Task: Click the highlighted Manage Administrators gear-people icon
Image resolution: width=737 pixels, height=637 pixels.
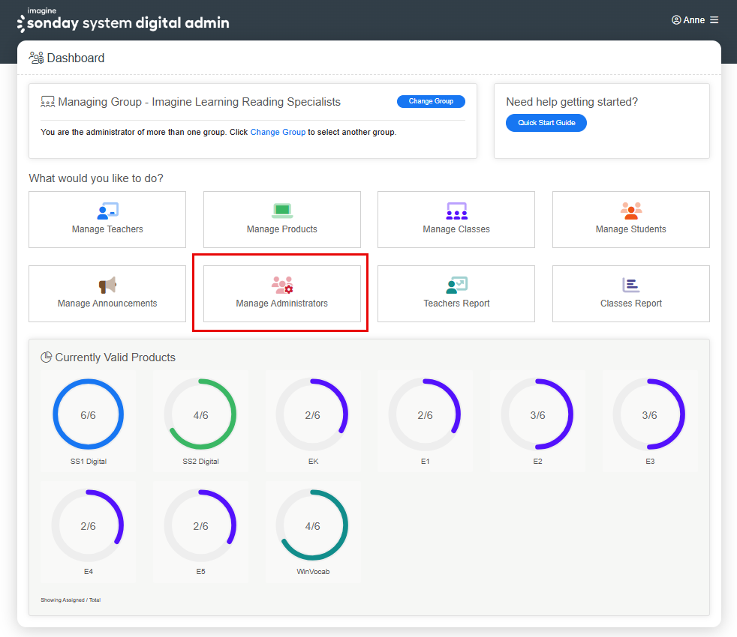Action: click(281, 284)
